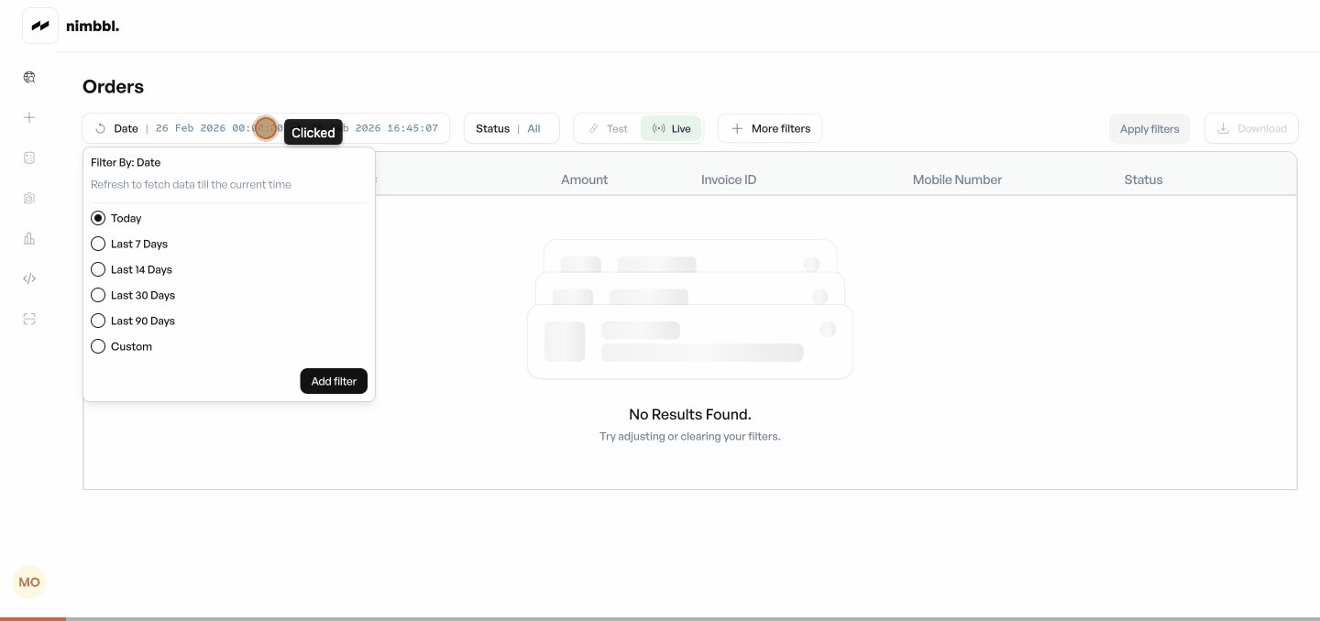This screenshot has height=621, width=1320.
Task: Open the orders list icon in the sidebar
Action: pyautogui.click(x=29, y=158)
